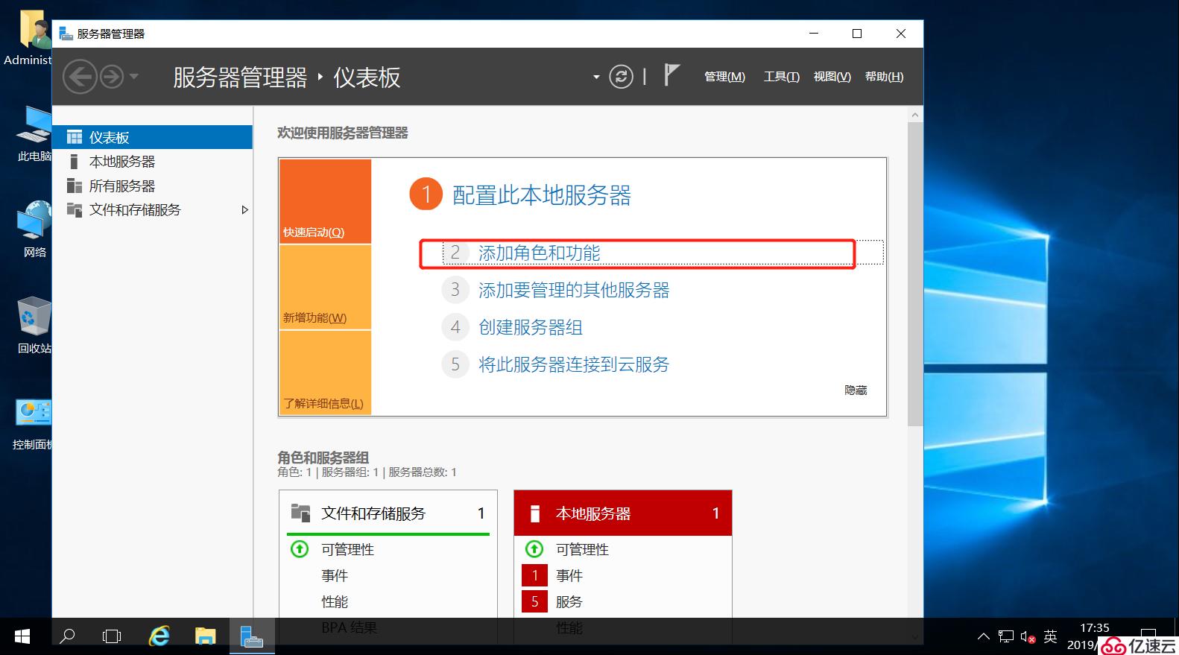Select 所有服务器 in the sidebar

[153, 186]
